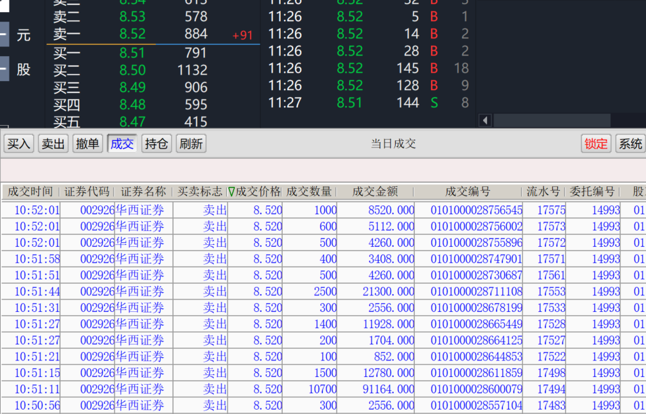
Task: Select the 10:51:31 trade row
Action: click(323, 308)
